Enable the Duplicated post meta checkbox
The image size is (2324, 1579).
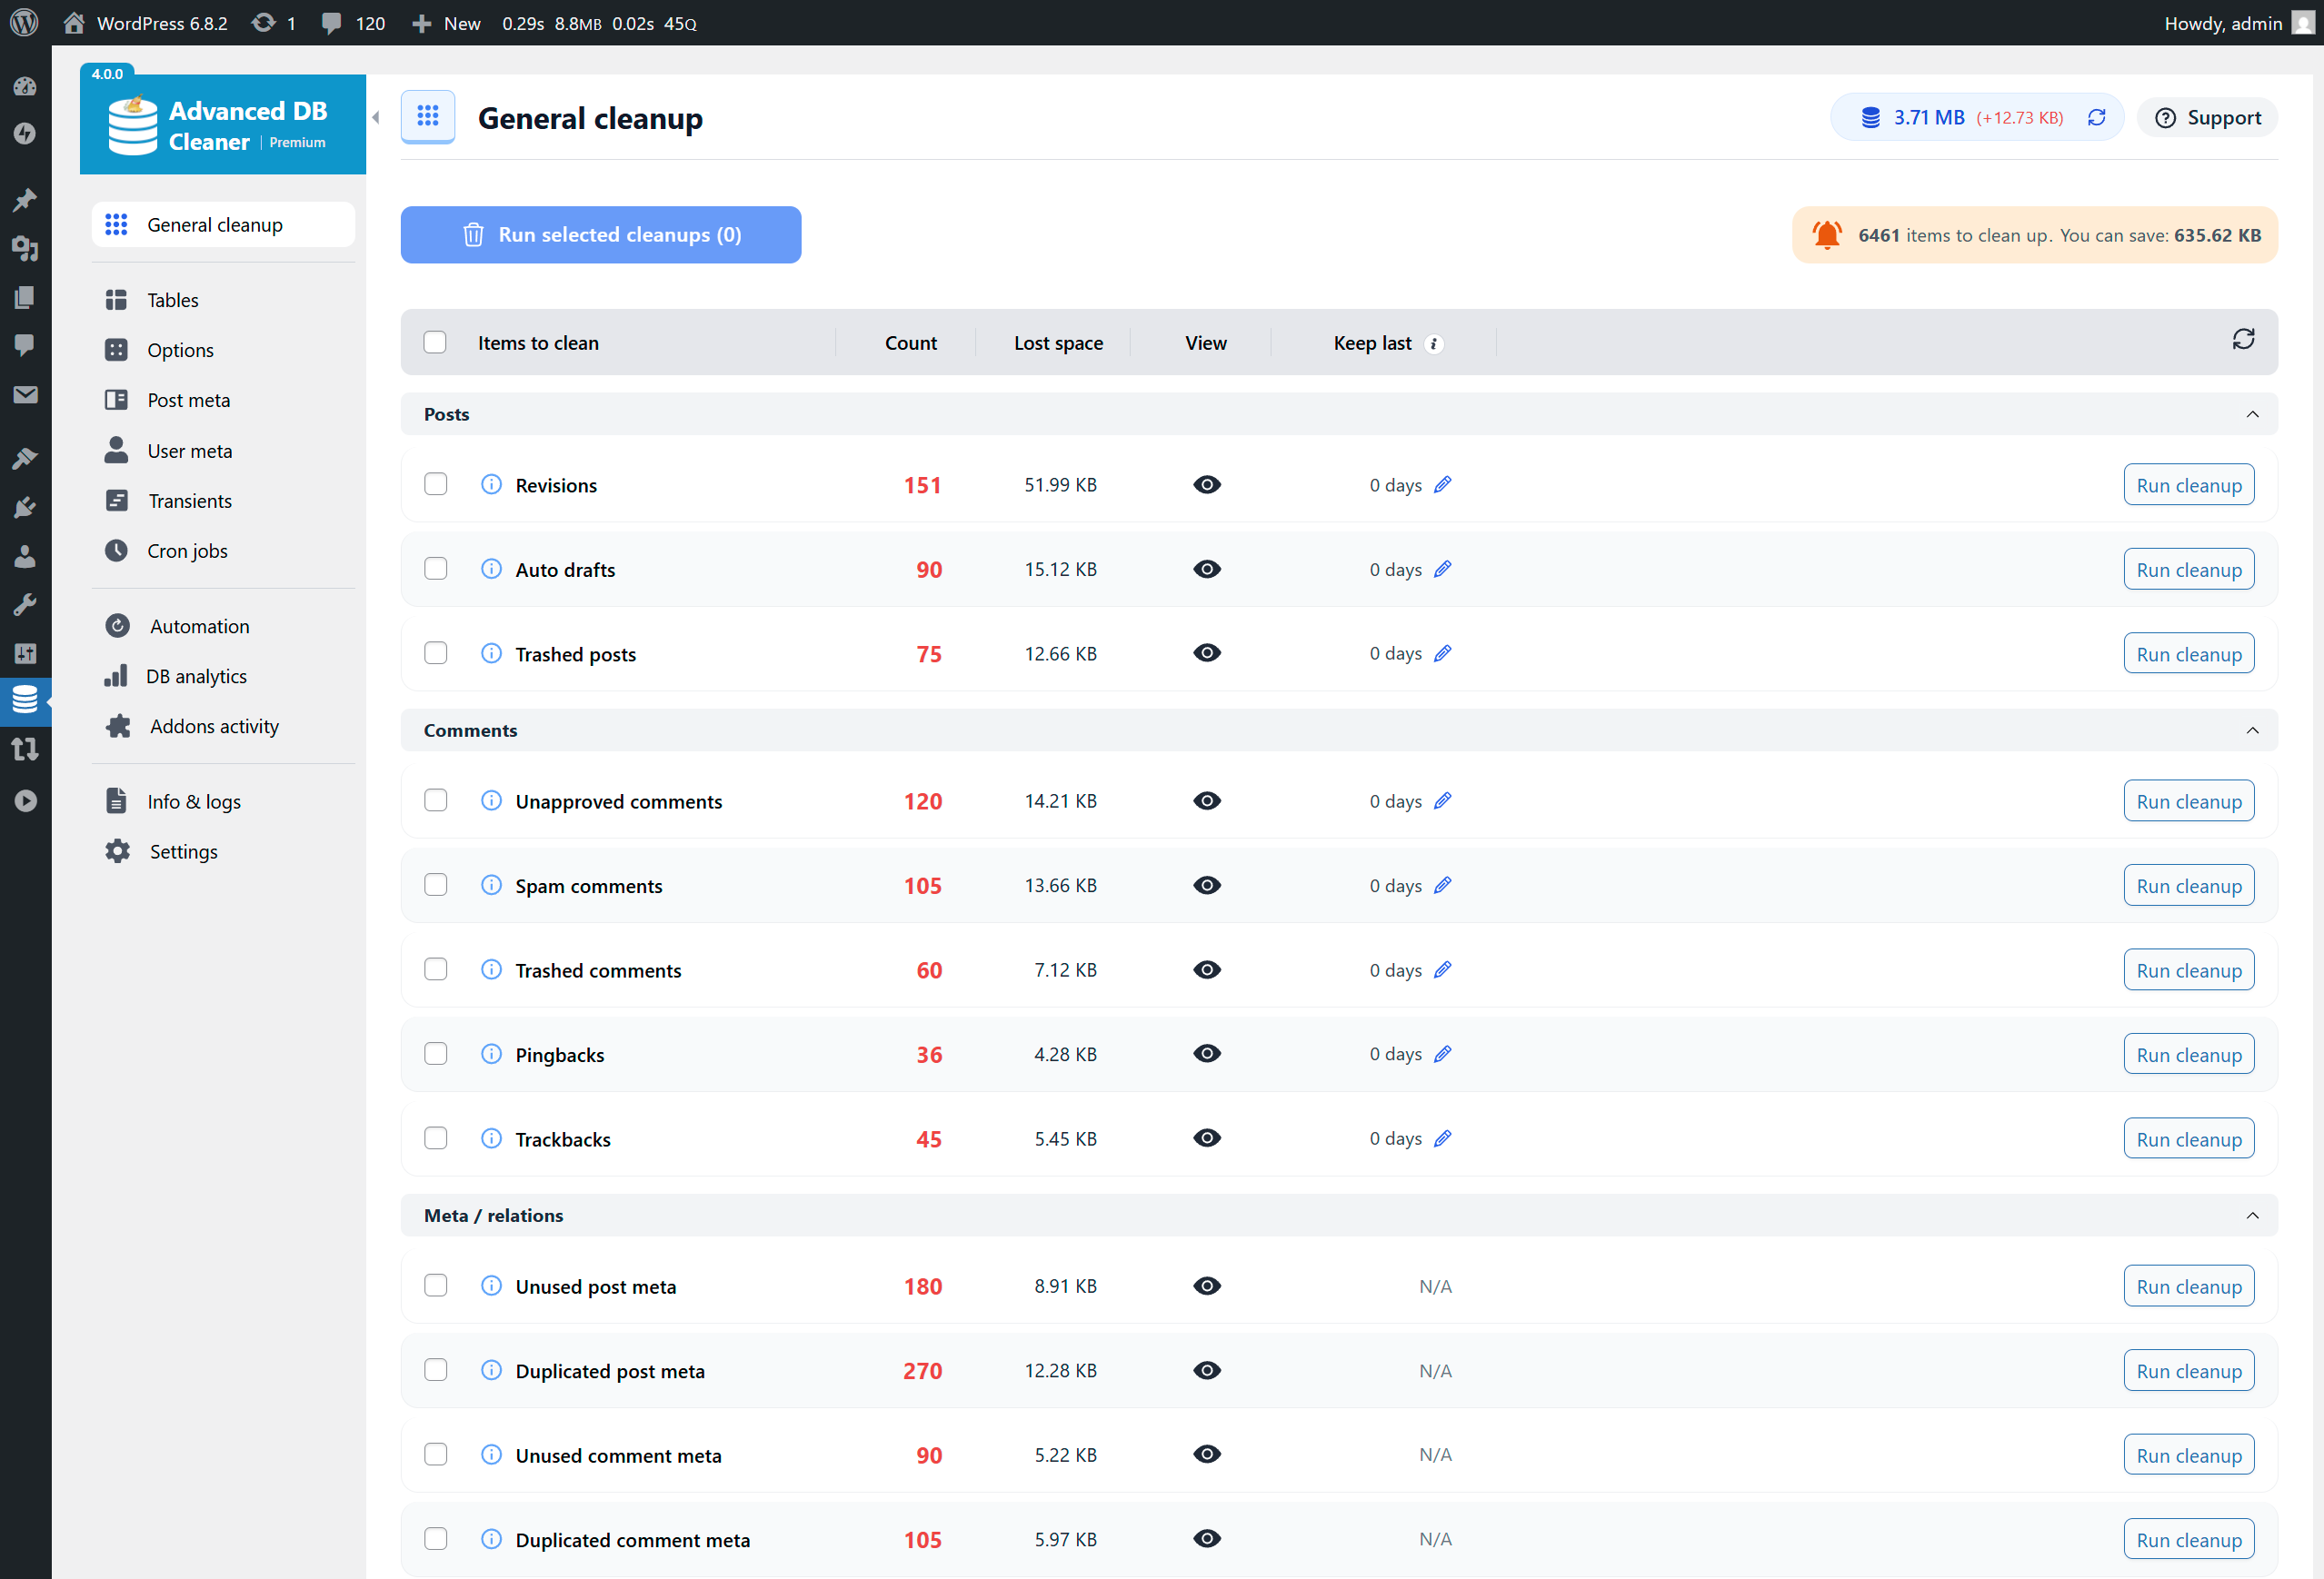(x=435, y=1370)
